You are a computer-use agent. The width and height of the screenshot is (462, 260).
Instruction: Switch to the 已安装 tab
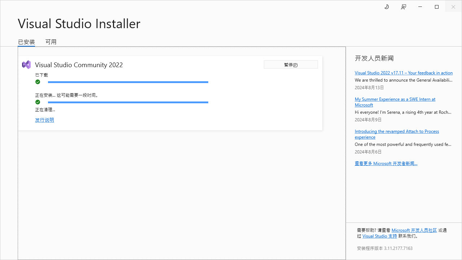(x=26, y=42)
